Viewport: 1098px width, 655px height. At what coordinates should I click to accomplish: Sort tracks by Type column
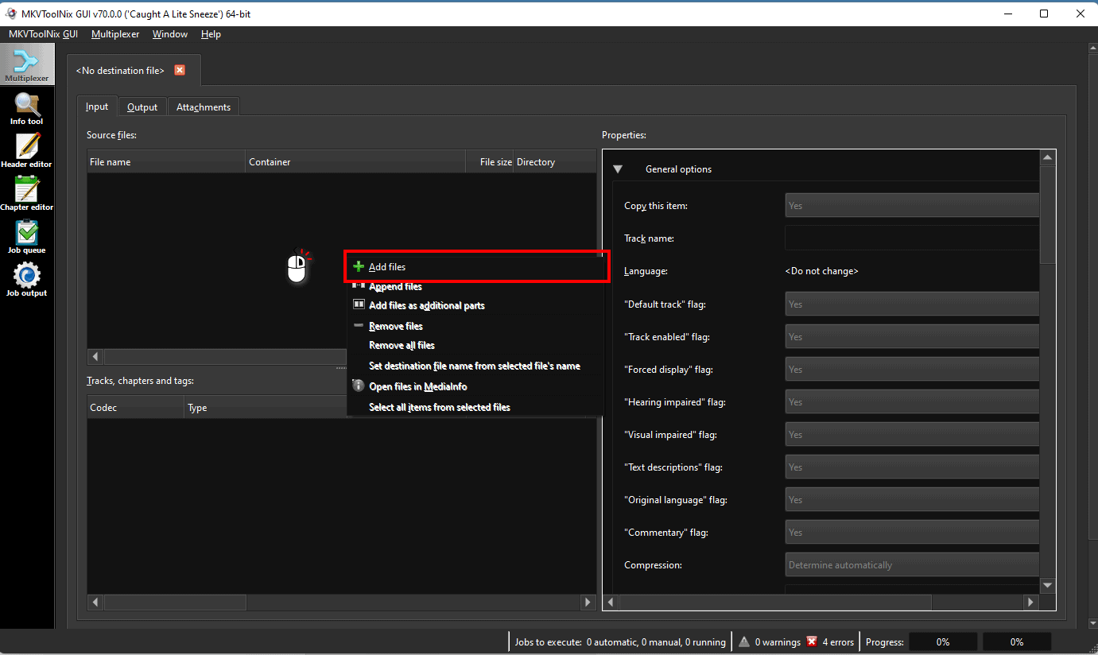tap(265, 407)
